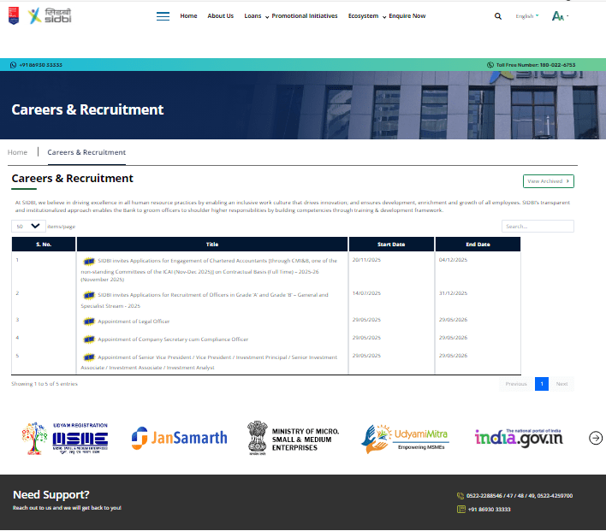Click new badge icon beside Legal Officer entry
Viewport: 606px width, 531px height.
[89, 322]
